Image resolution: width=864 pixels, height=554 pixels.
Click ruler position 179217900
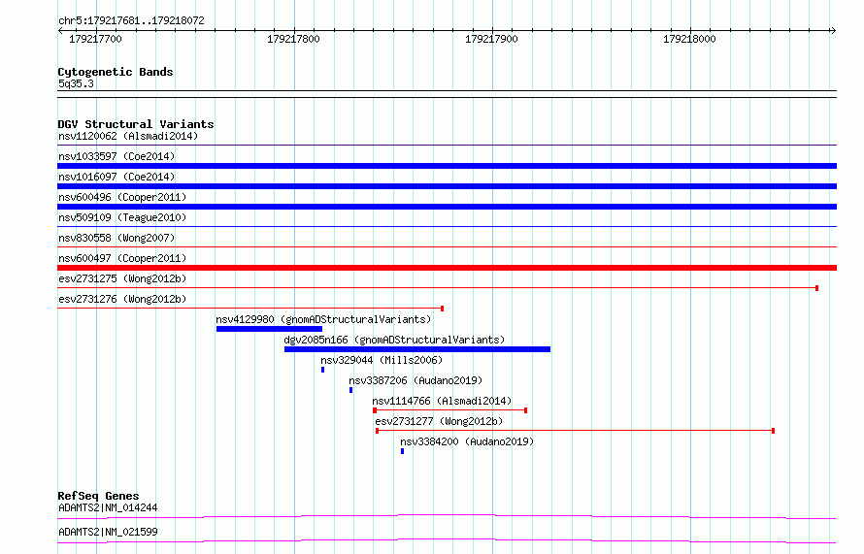(491, 39)
